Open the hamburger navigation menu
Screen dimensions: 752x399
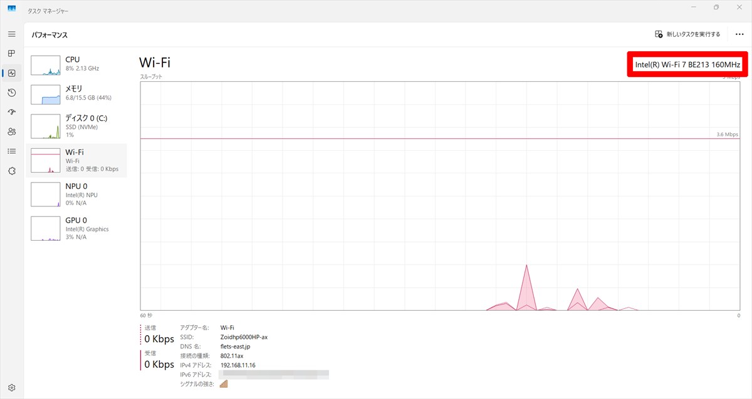click(11, 34)
